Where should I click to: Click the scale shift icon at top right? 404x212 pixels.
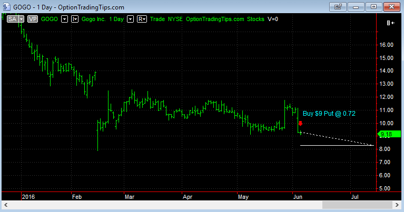click(x=391, y=23)
